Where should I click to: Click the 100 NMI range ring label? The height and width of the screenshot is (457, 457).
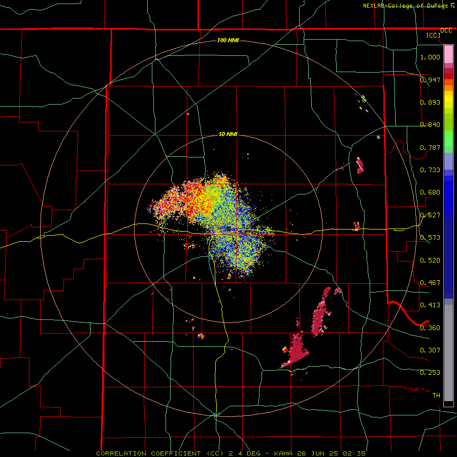228,40
